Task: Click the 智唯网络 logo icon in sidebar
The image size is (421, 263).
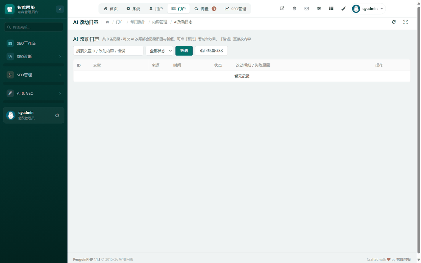Action: (10, 9)
